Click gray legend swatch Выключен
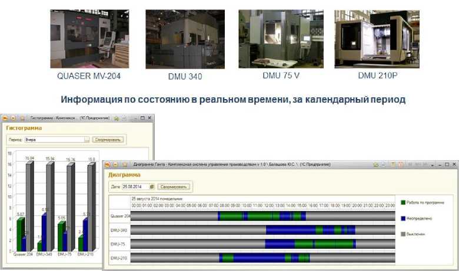 pyautogui.click(x=403, y=234)
